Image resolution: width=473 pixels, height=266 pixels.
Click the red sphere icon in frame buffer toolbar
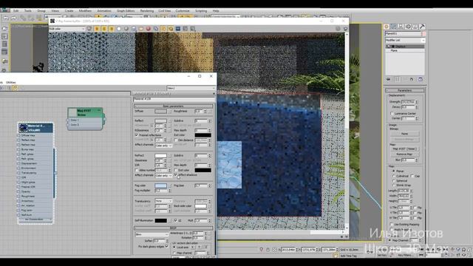[x=149, y=29]
